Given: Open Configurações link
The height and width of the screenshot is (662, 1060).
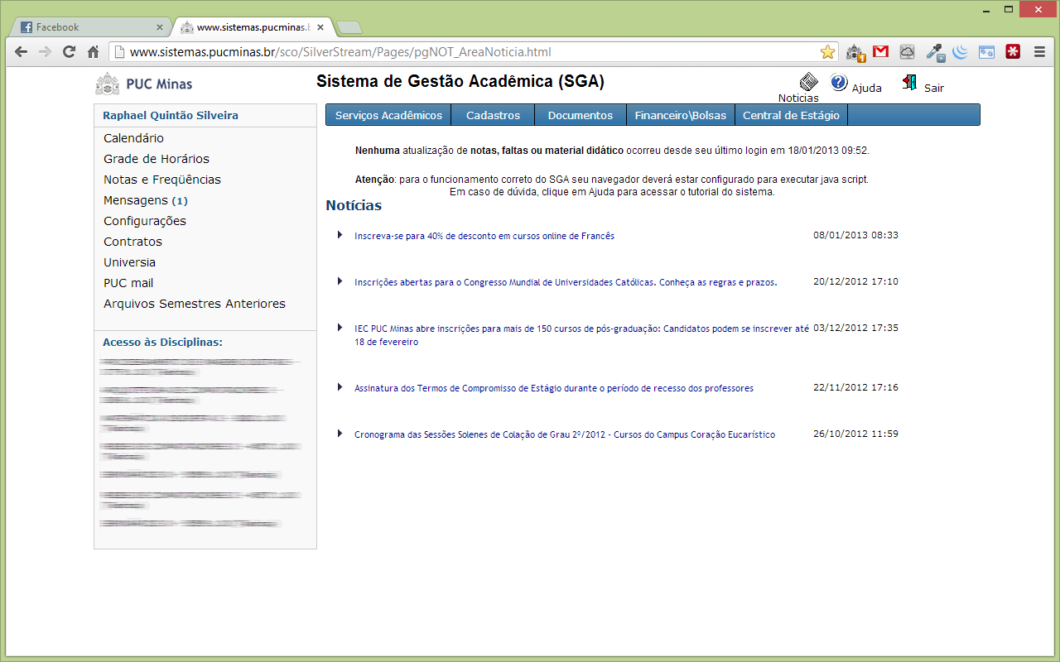Looking at the screenshot, I should click(145, 221).
